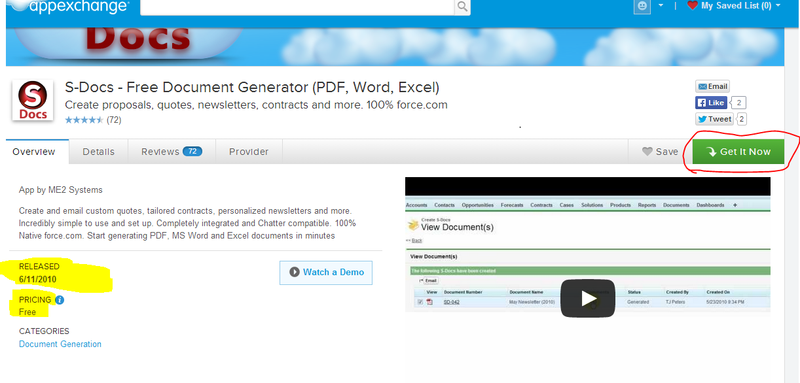
Task: Click the Free pricing text
Action: [x=27, y=312]
